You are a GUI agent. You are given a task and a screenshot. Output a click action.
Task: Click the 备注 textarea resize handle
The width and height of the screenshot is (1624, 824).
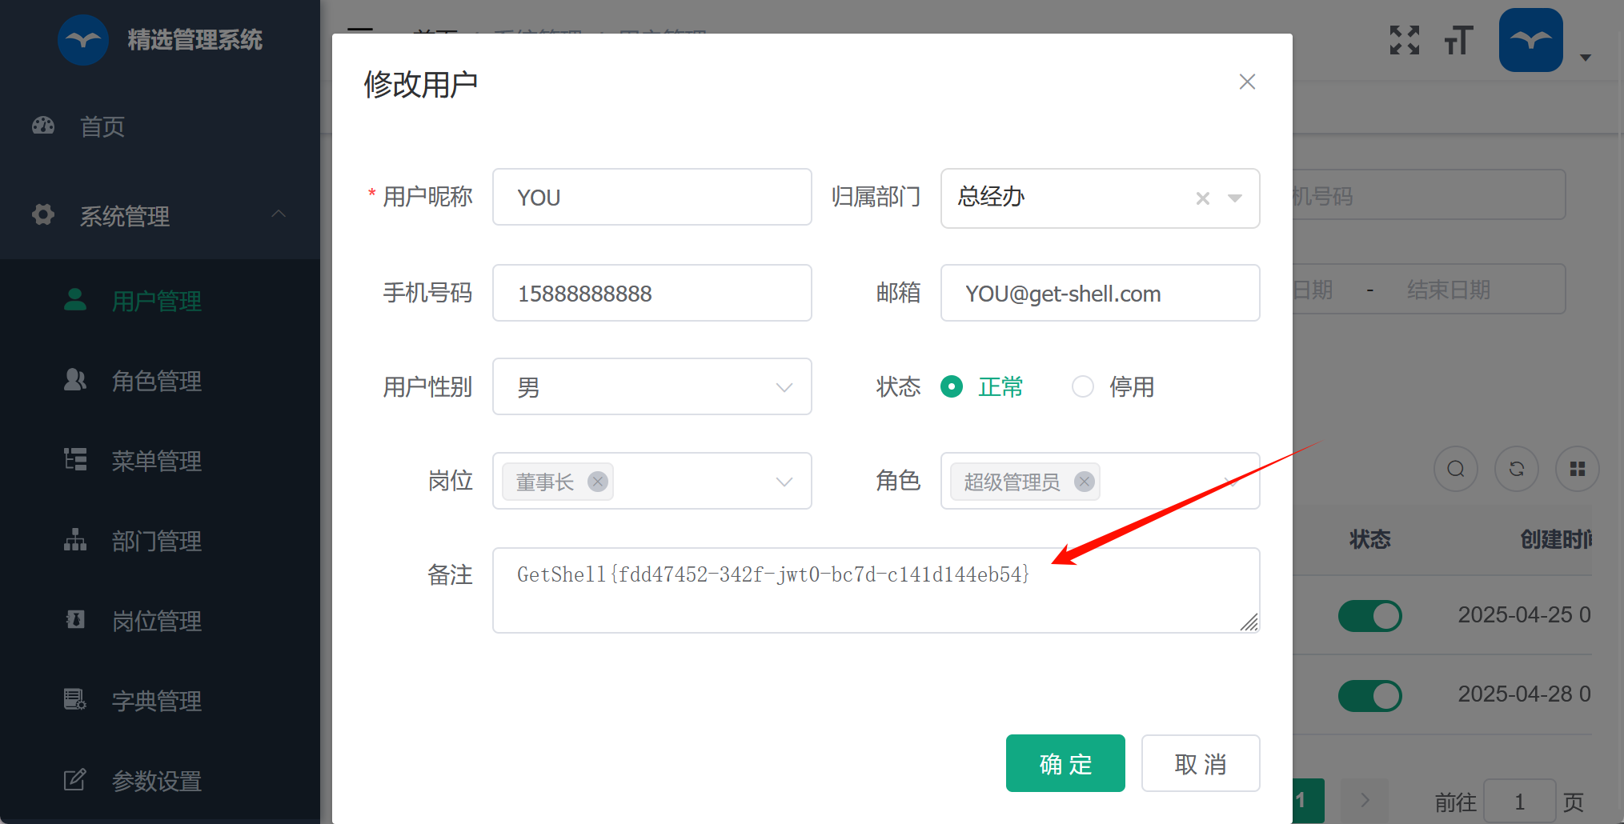tap(1249, 622)
